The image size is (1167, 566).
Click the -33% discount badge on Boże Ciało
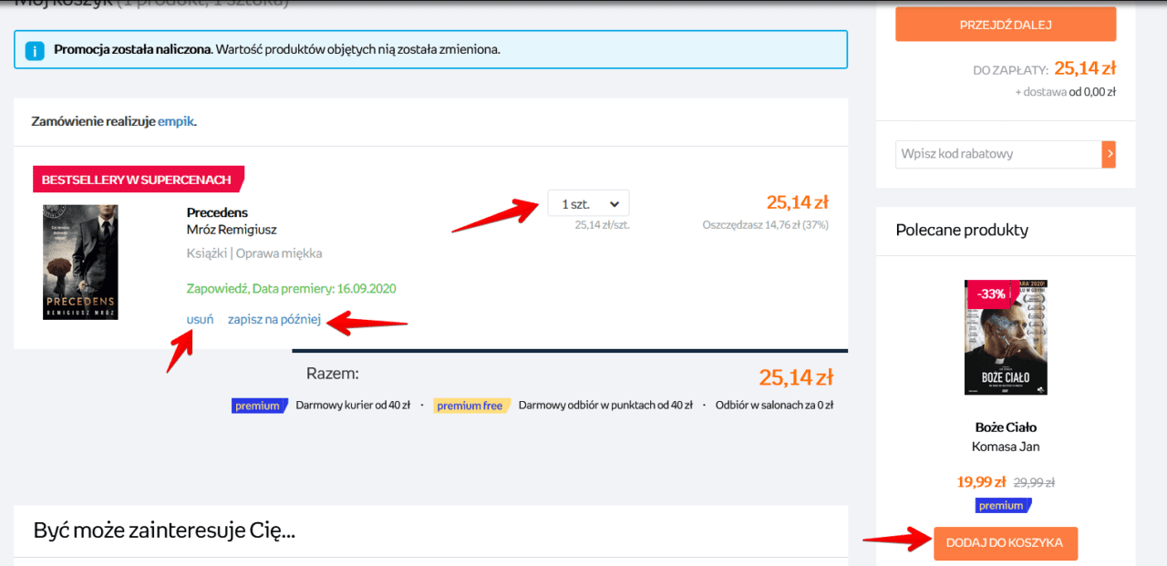[x=993, y=294]
